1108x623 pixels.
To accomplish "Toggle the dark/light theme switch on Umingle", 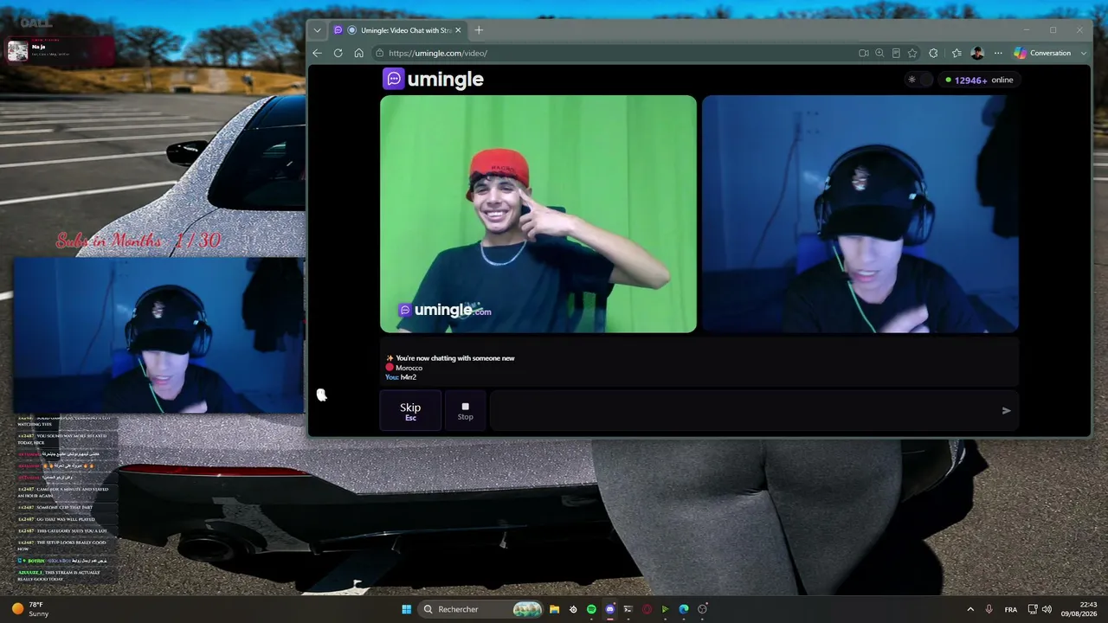I will click(918, 80).
